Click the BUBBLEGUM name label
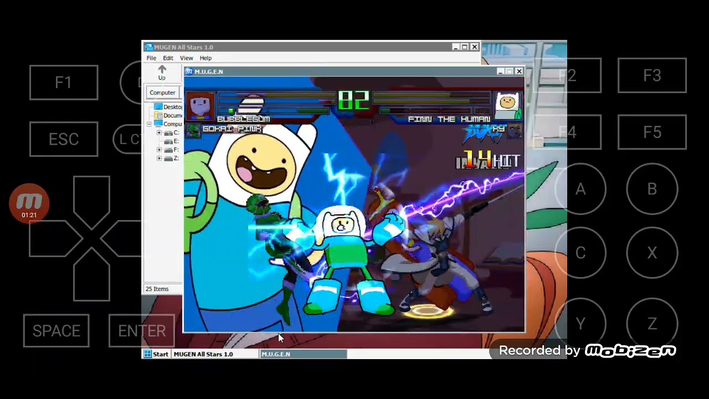709x399 pixels. click(x=243, y=119)
